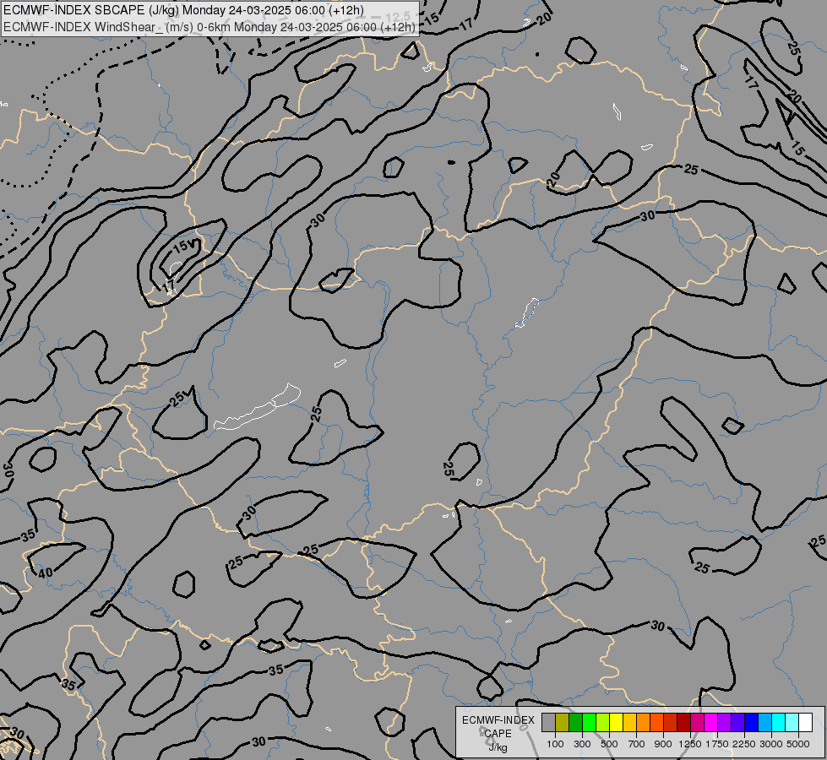Click the SBCAPE title line at top
Viewport: 827px width, 760px height.
click(183, 10)
